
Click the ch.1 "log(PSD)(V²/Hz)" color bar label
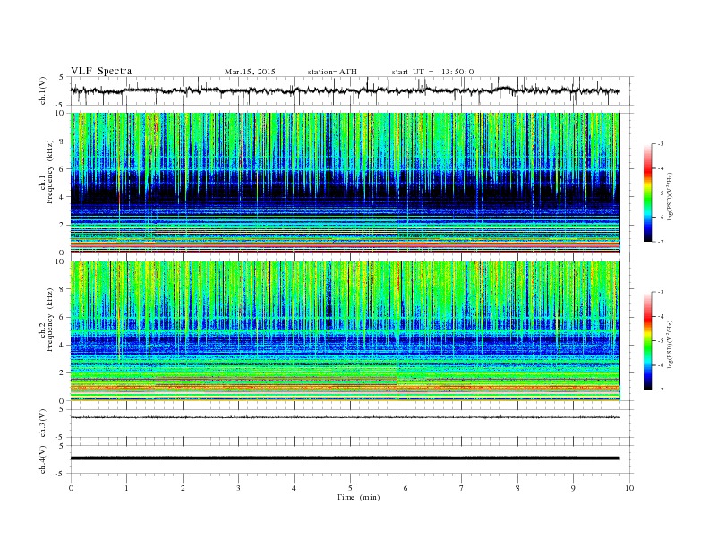(x=671, y=197)
